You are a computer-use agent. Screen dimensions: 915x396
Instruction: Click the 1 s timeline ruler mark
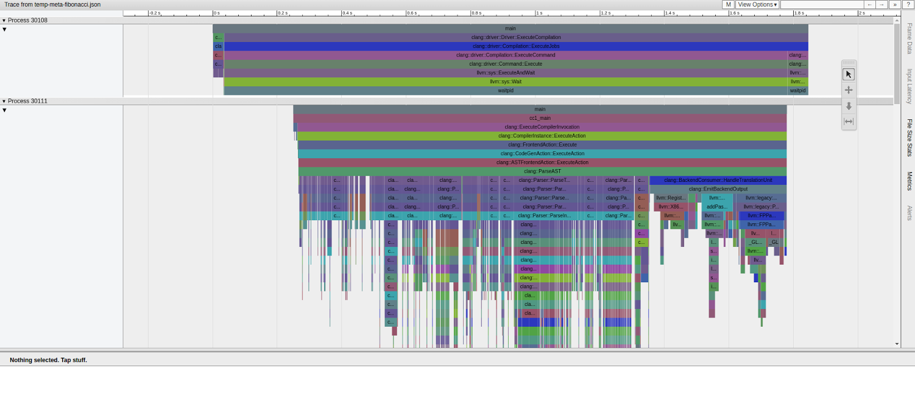(x=539, y=13)
